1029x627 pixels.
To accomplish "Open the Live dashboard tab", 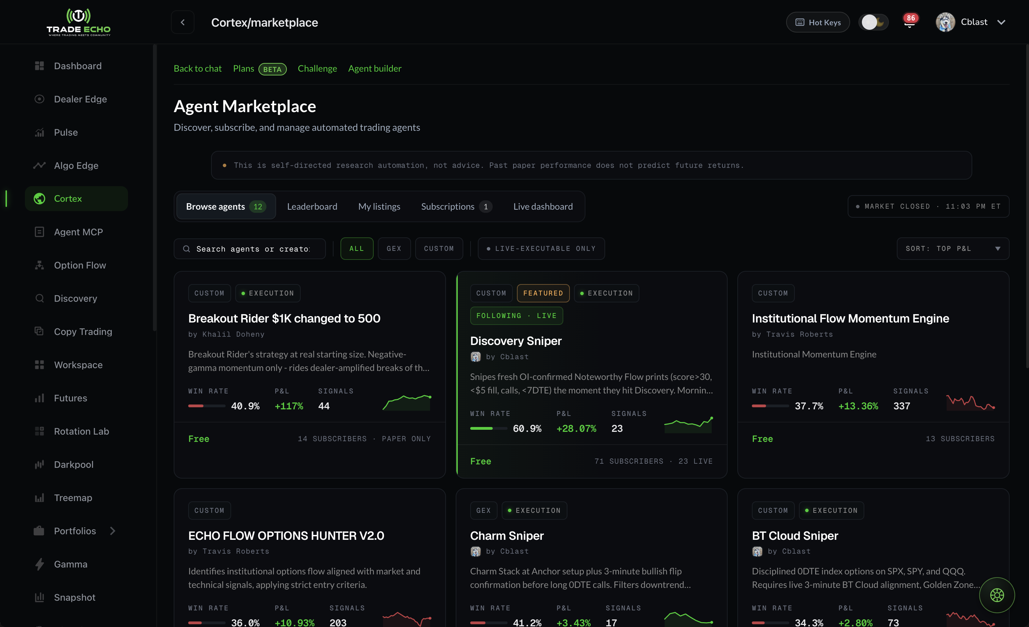I will coord(543,206).
